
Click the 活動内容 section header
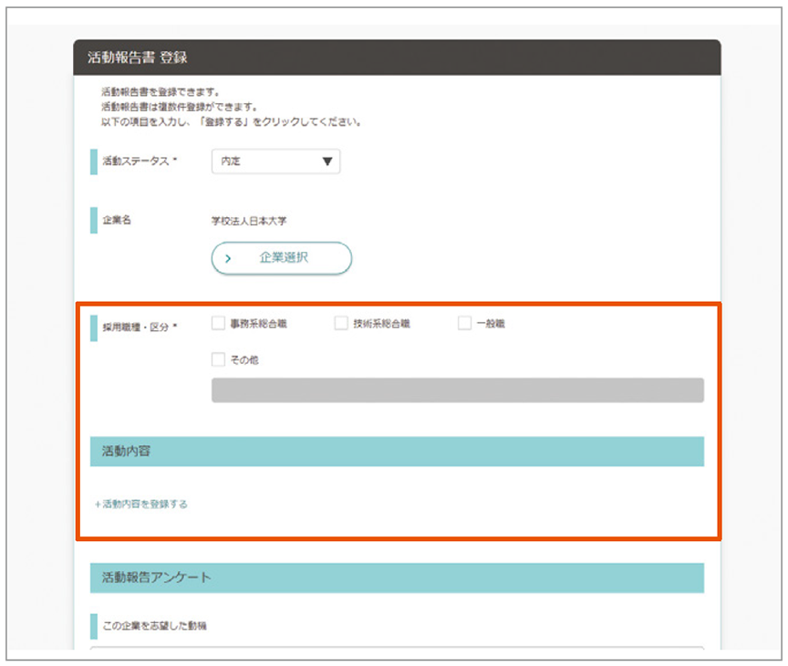(397, 452)
